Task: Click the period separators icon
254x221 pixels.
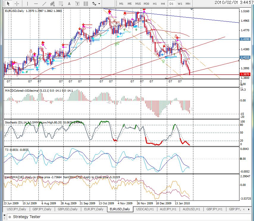Action: tap(86, 4)
